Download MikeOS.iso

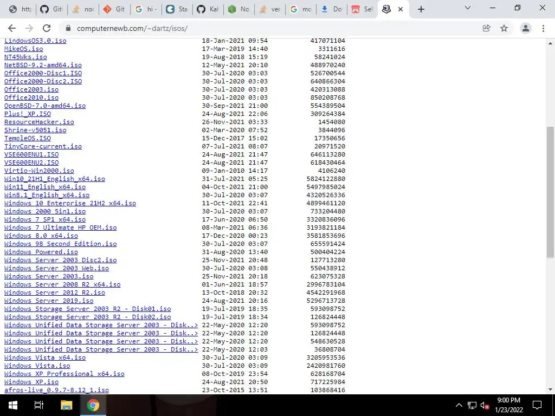[x=24, y=49]
